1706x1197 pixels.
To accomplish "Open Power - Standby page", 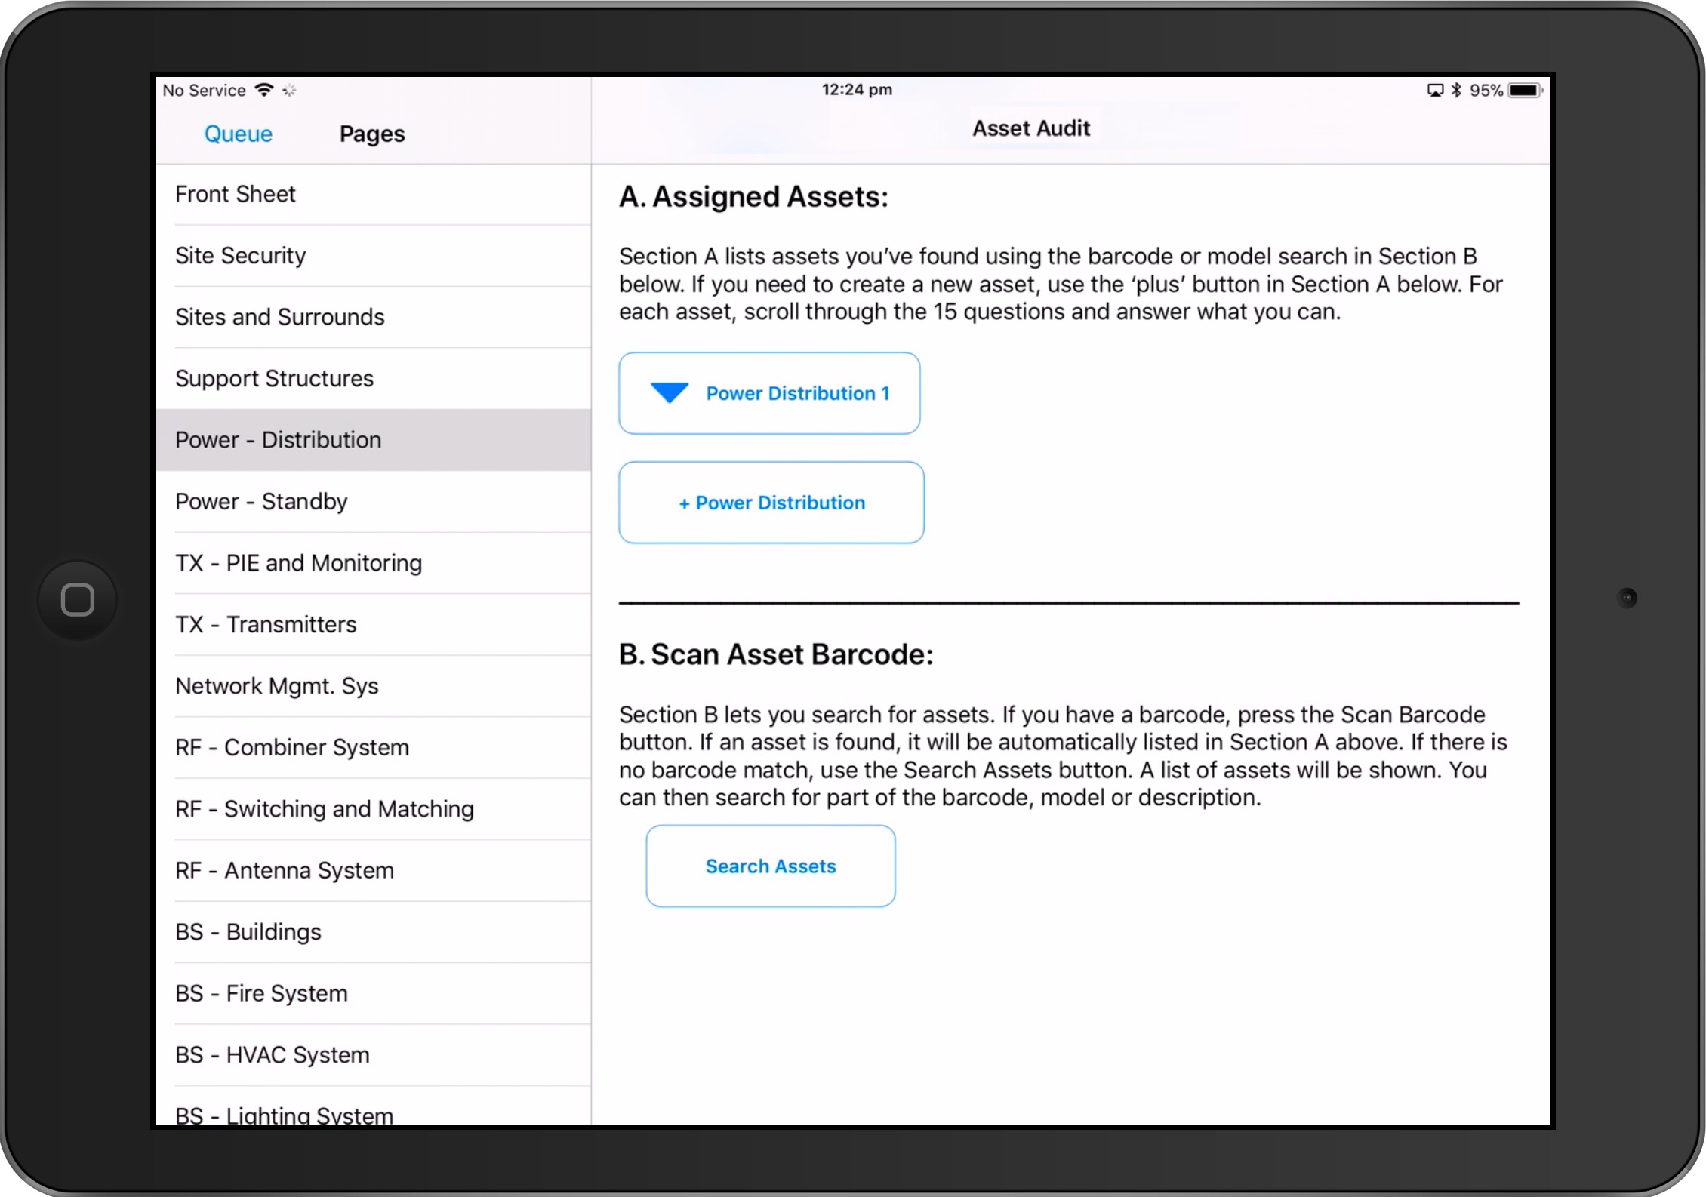I will pyautogui.click(x=373, y=501).
